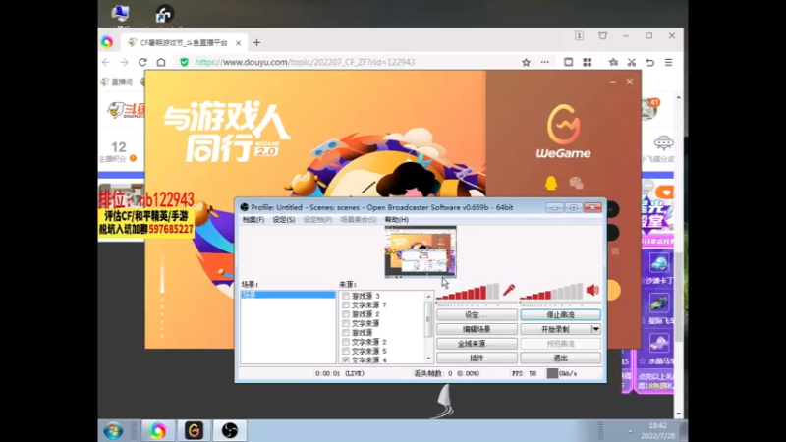The width and height of the screenshot is (786, 442).
Task: Mute desktop audio speaker icon in OBS
Action: click(592, 290)
